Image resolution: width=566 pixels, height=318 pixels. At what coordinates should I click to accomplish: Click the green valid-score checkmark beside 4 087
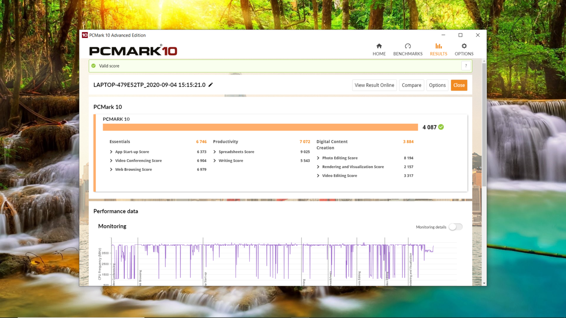click(441, 127)
